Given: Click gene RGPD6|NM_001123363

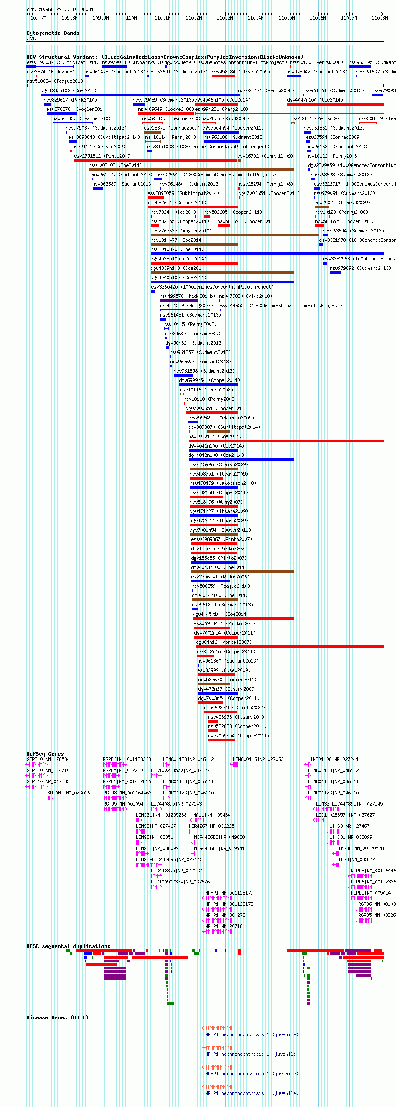Looking at the screenshot, I should (127, 759).
